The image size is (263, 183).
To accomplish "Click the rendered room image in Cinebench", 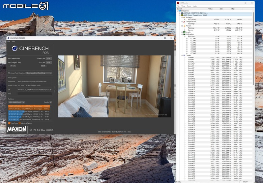I will 114,86.
